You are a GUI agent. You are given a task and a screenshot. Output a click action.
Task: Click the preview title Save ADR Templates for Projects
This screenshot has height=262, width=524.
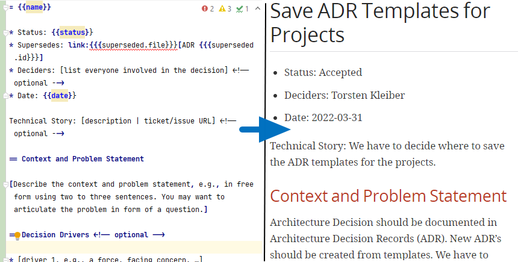click(x=381, y=23)
